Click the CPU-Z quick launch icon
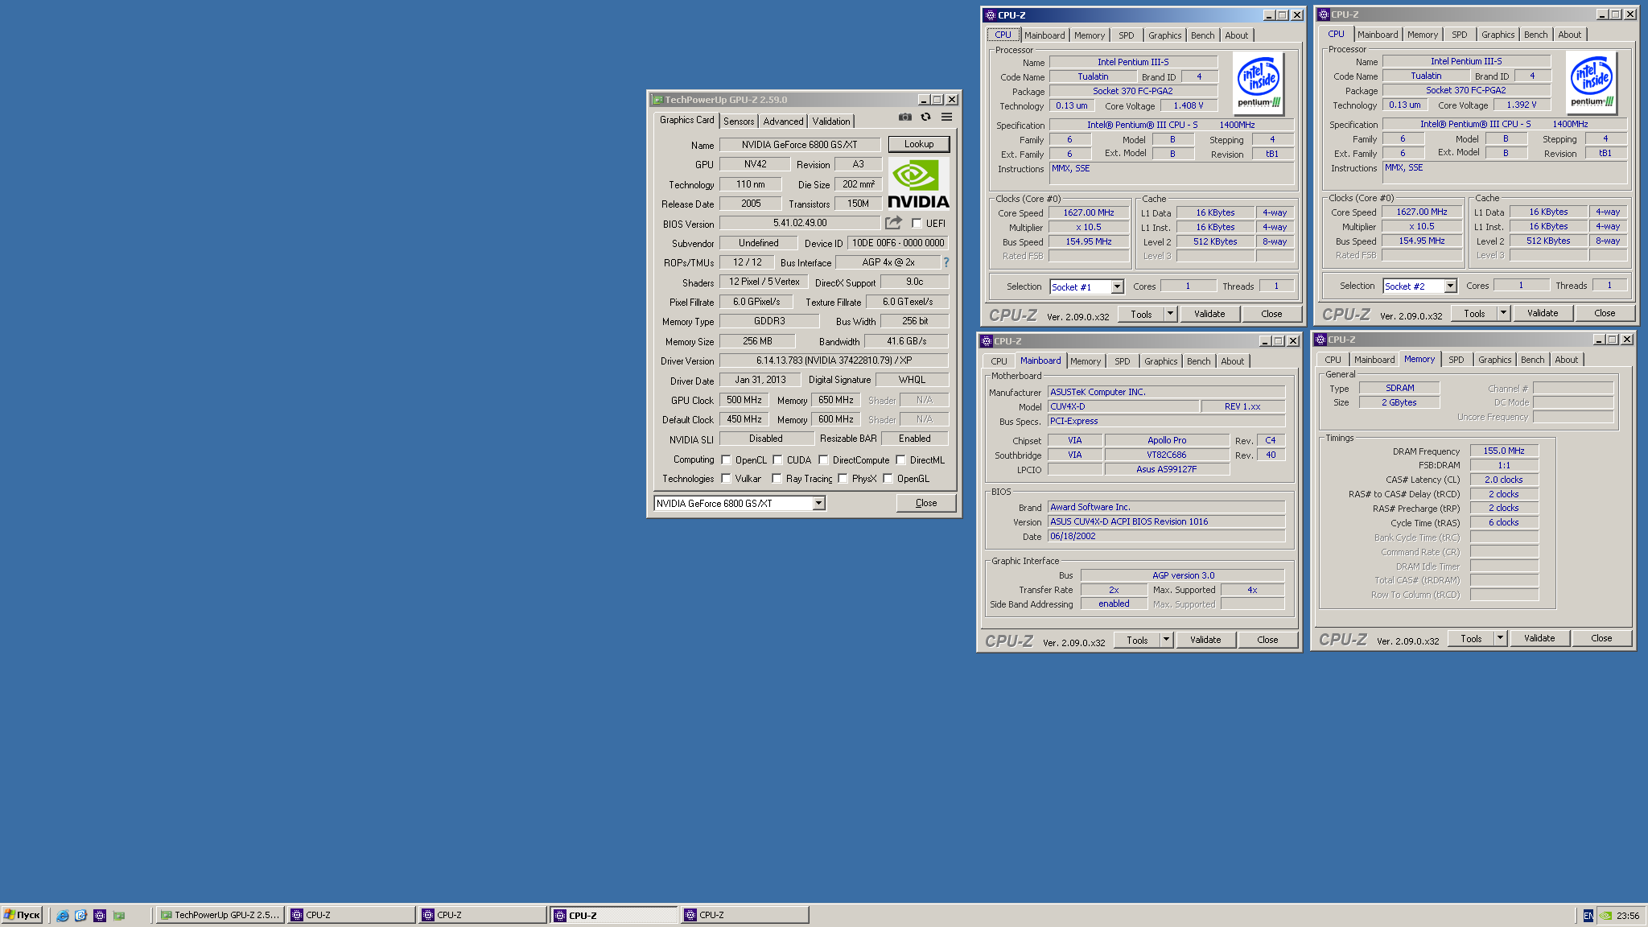 coord(100,915)
